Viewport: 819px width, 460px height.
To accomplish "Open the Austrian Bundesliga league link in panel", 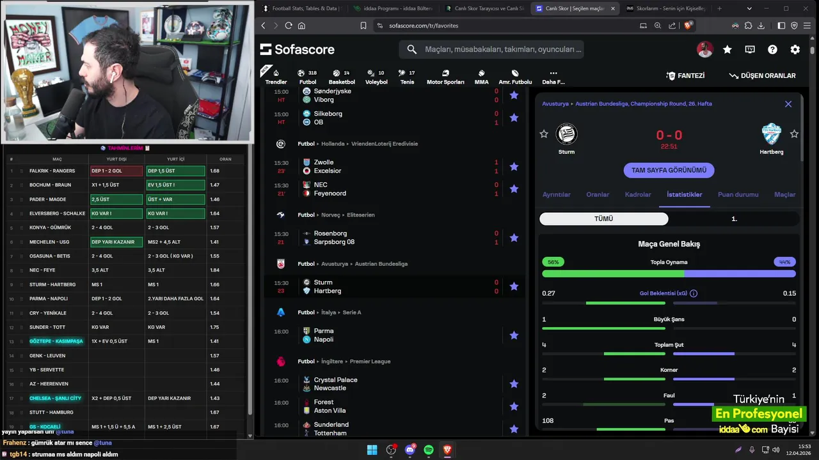I will (643, 103).
